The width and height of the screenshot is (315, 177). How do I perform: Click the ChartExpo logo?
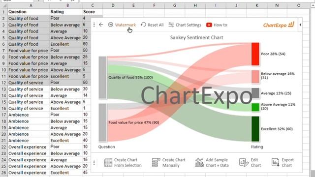point(279,25)
